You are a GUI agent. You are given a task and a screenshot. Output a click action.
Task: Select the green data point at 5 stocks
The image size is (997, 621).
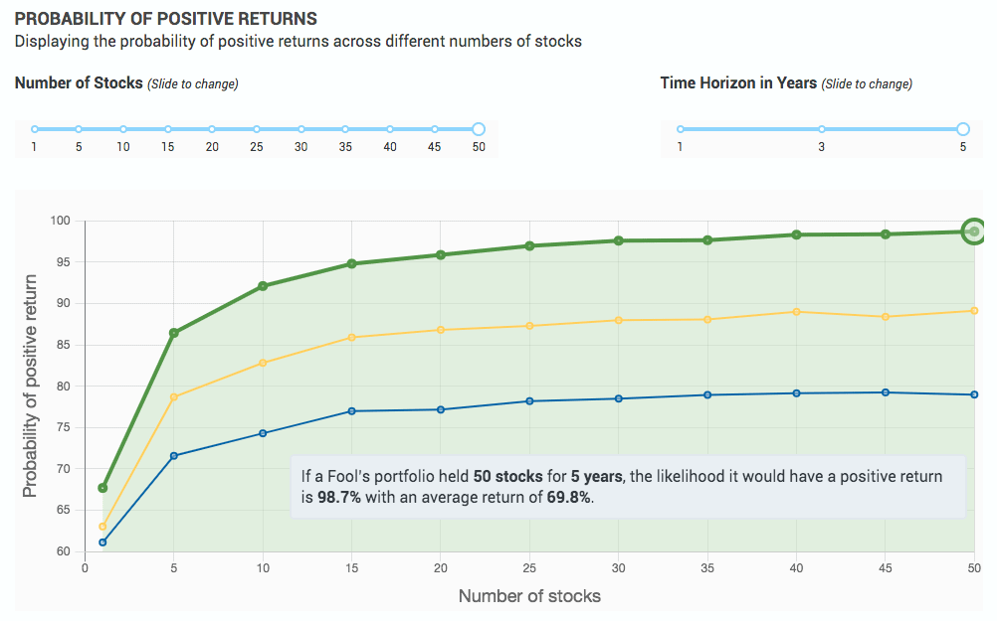(172, 331)
